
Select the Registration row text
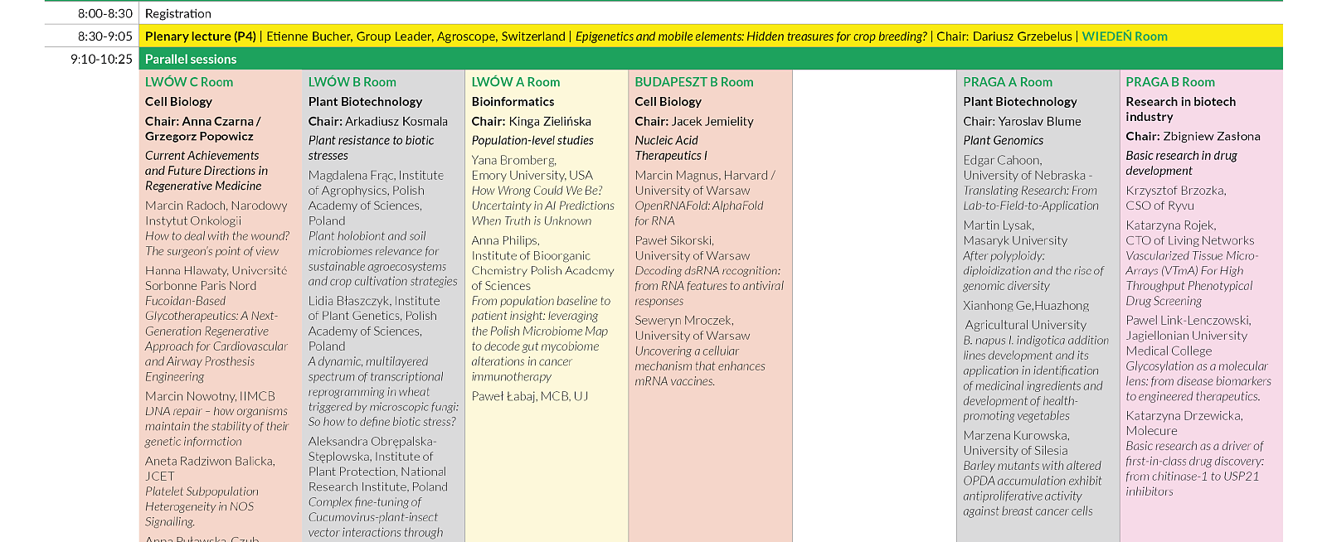[x=178, y=13]
